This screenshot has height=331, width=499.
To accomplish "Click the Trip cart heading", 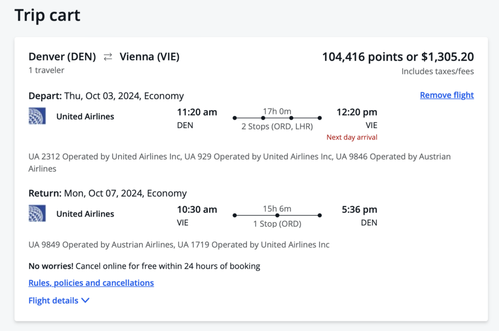I will click(x=47, y=16).
